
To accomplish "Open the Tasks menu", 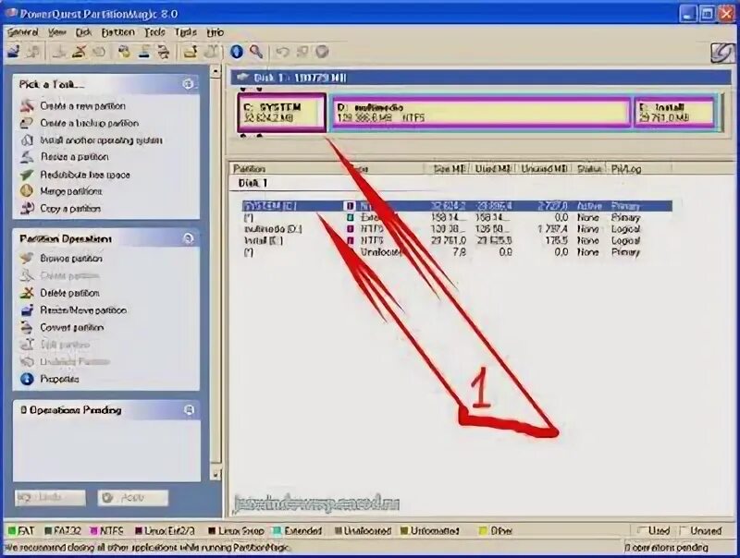I will point(186,32).
